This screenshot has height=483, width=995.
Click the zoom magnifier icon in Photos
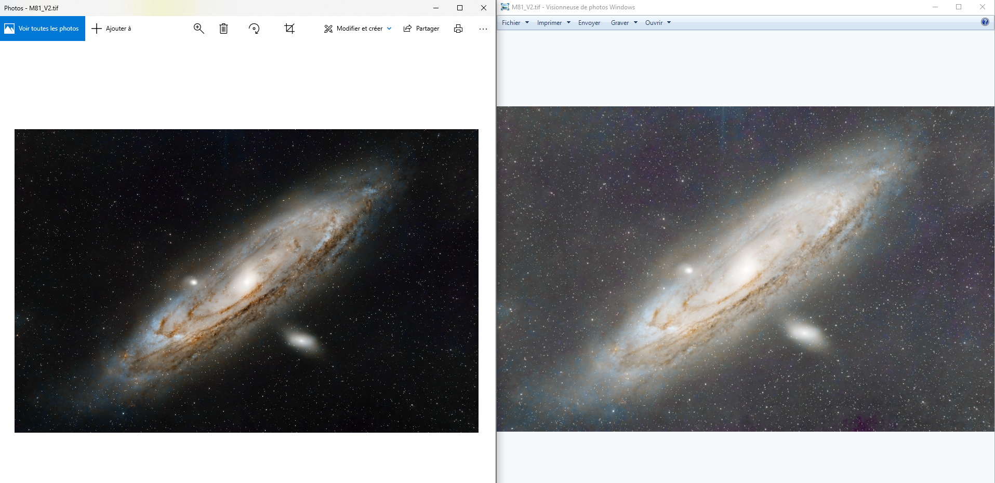click(x=198, y=29)
